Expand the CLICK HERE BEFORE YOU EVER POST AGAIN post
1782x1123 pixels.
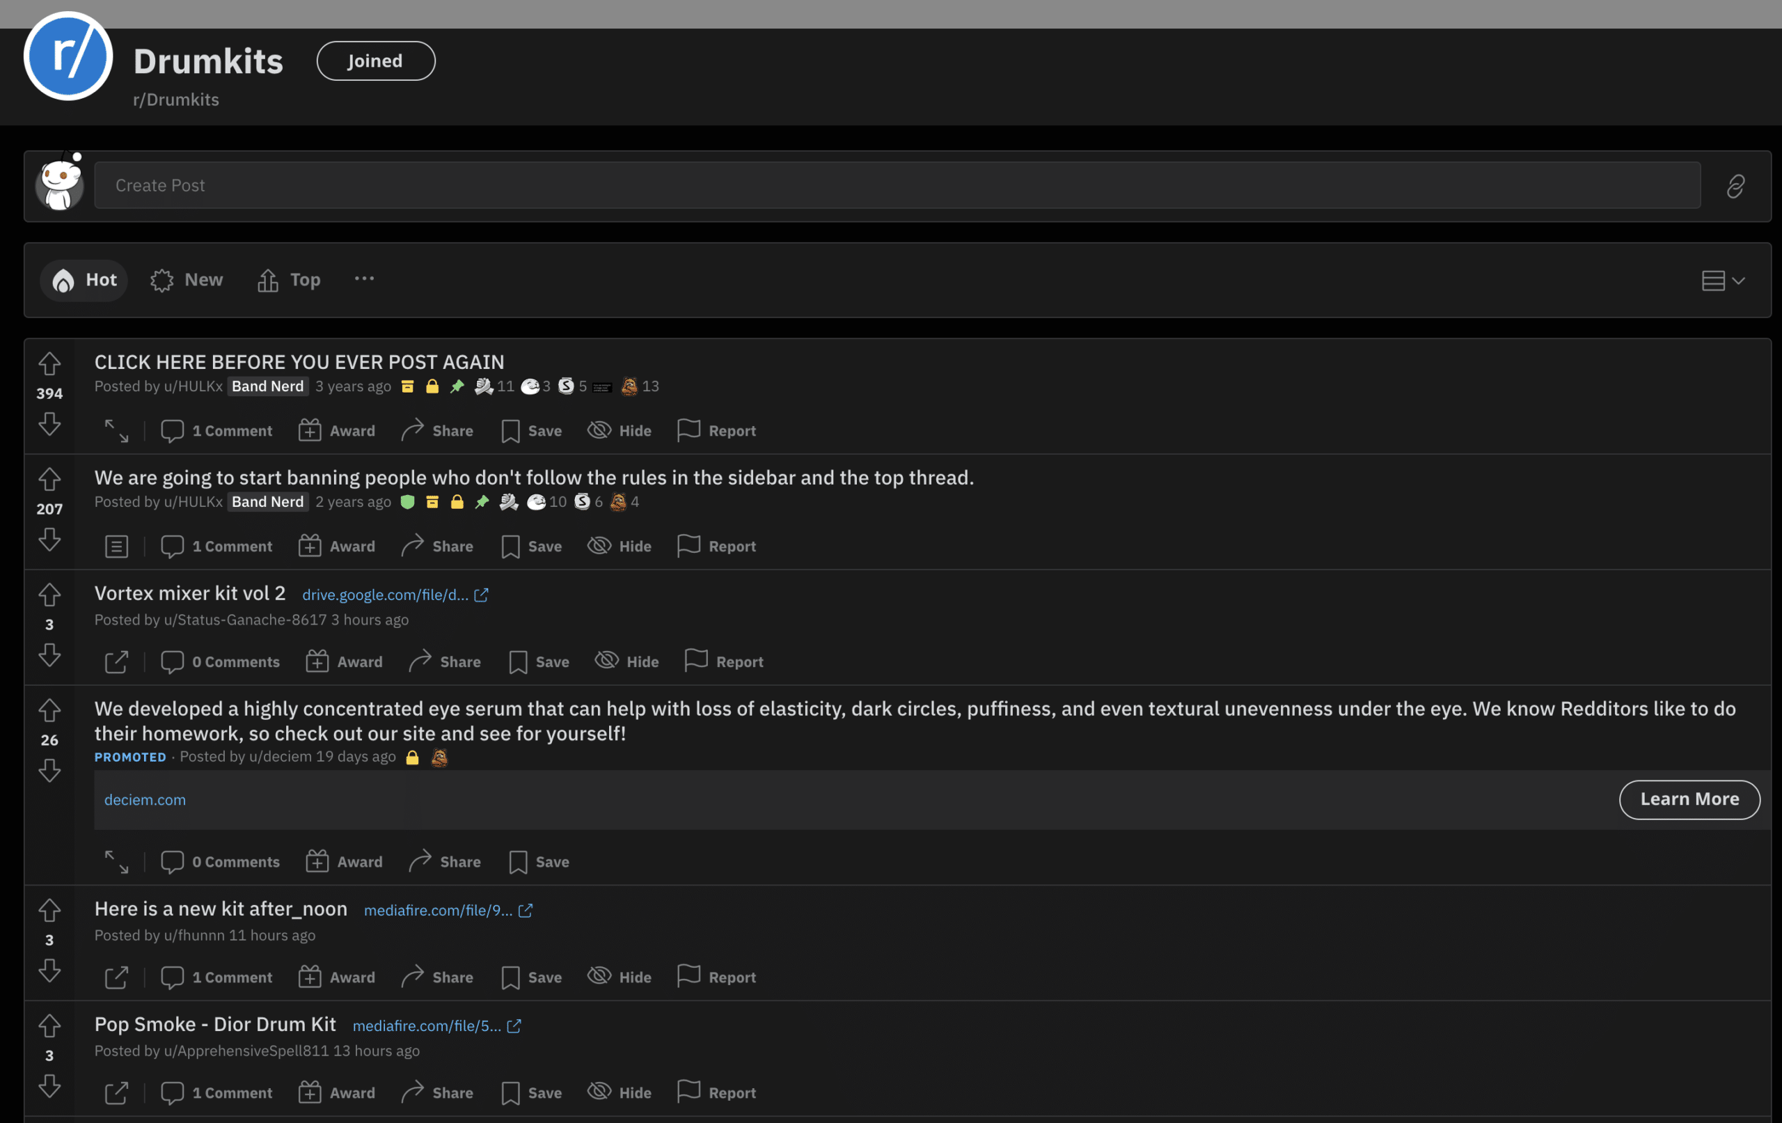point(116,431)
